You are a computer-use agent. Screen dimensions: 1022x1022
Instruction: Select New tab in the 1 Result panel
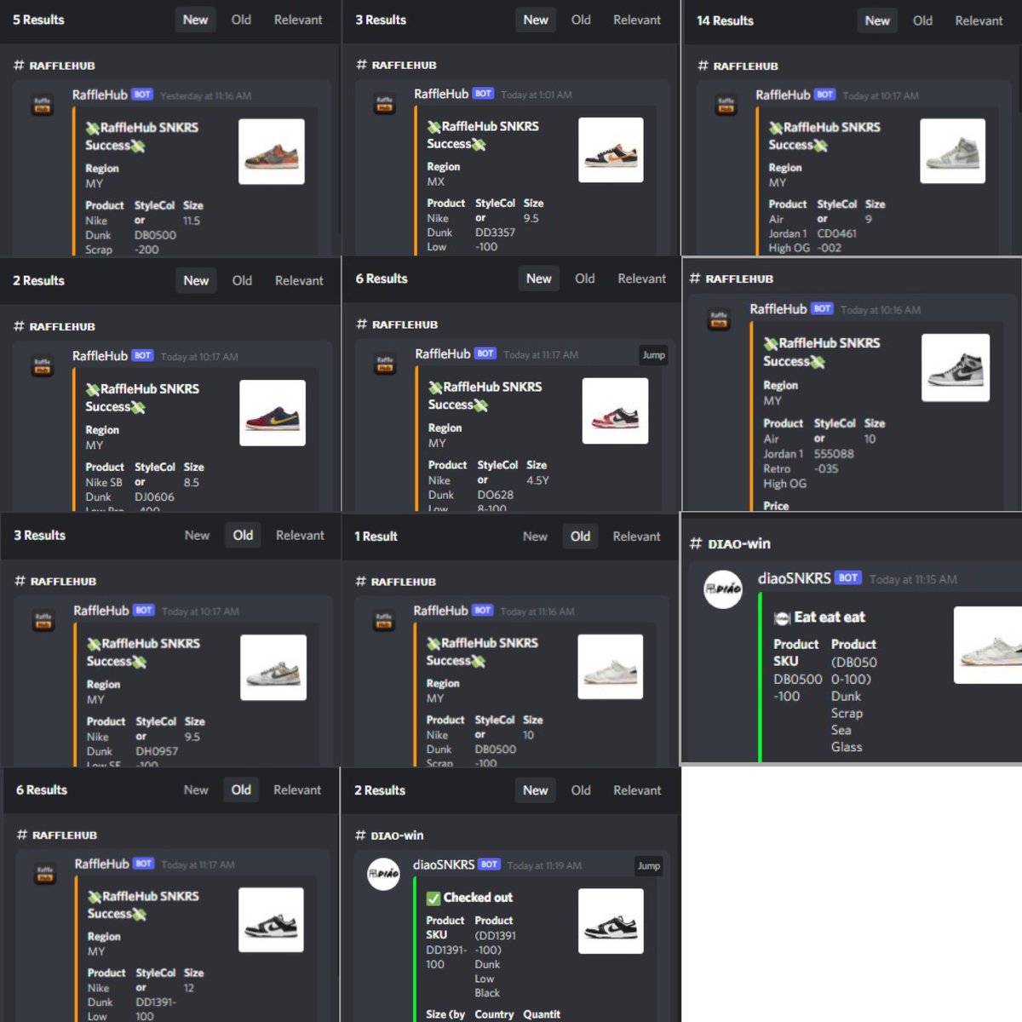(535, 537)
